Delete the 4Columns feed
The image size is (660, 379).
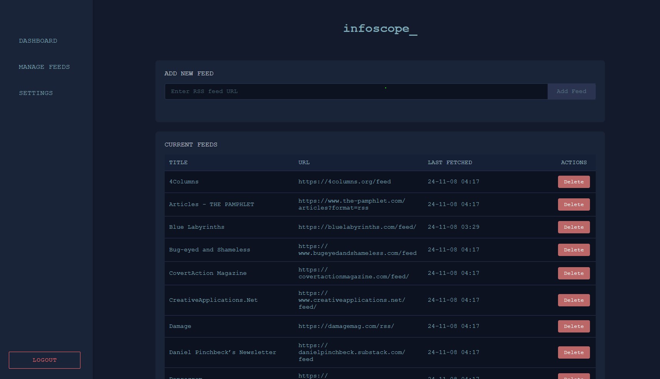click(x=573, y=182)
